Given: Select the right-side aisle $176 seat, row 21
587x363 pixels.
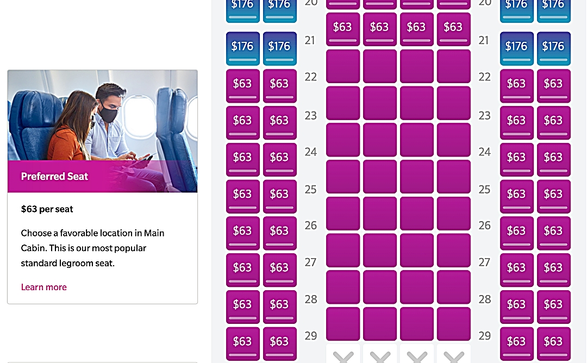Looking at the screenshot, I should coord(516,48).
